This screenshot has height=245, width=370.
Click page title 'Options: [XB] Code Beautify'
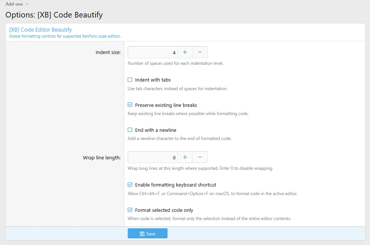(x=54, y=15)
